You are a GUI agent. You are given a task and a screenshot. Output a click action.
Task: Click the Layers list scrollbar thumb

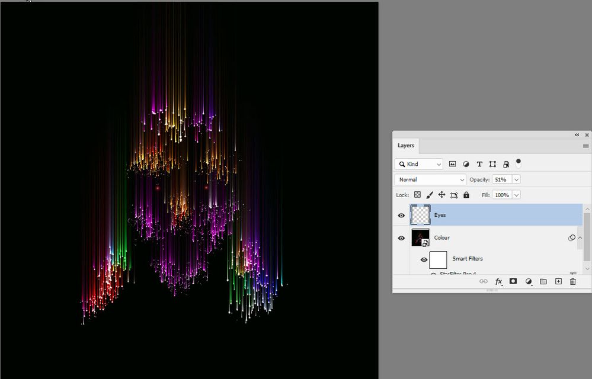click(x=587, y=237)
